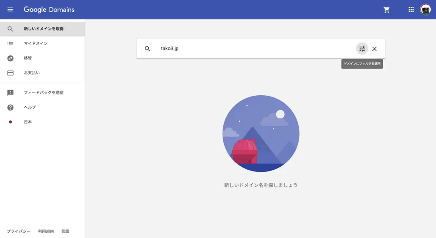Go to 移管 page
The image size is (436, 238).
coord(43,58)
